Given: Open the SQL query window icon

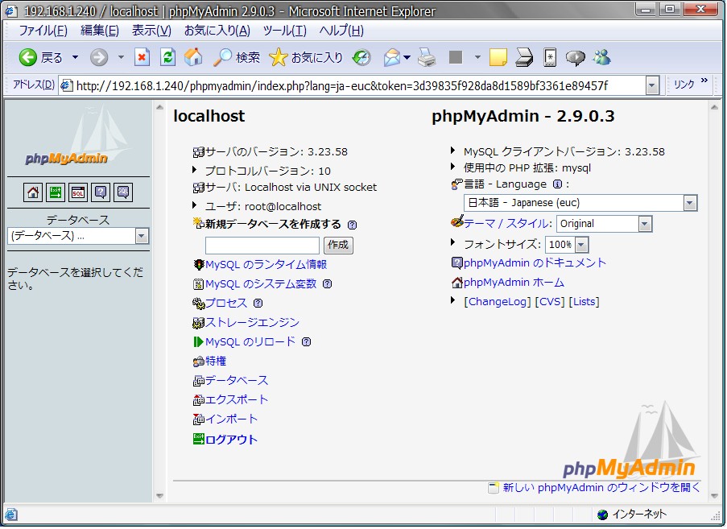Looking at the screenshot, I should click(78, 192).
